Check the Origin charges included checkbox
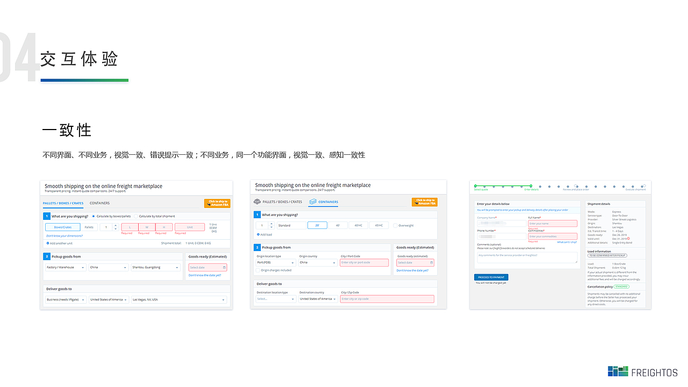The height and width of the screenshot is (387, 688). point(258,270)
